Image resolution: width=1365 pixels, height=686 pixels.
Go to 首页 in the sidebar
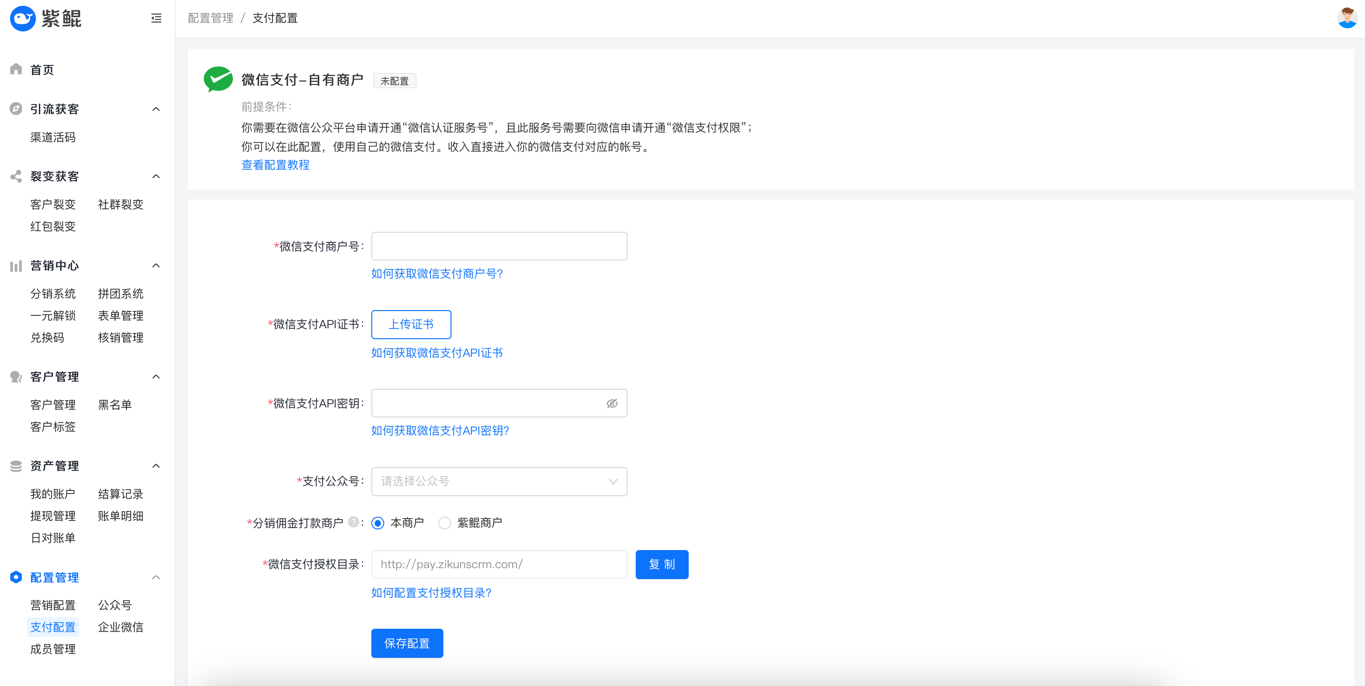pos(42,70)
